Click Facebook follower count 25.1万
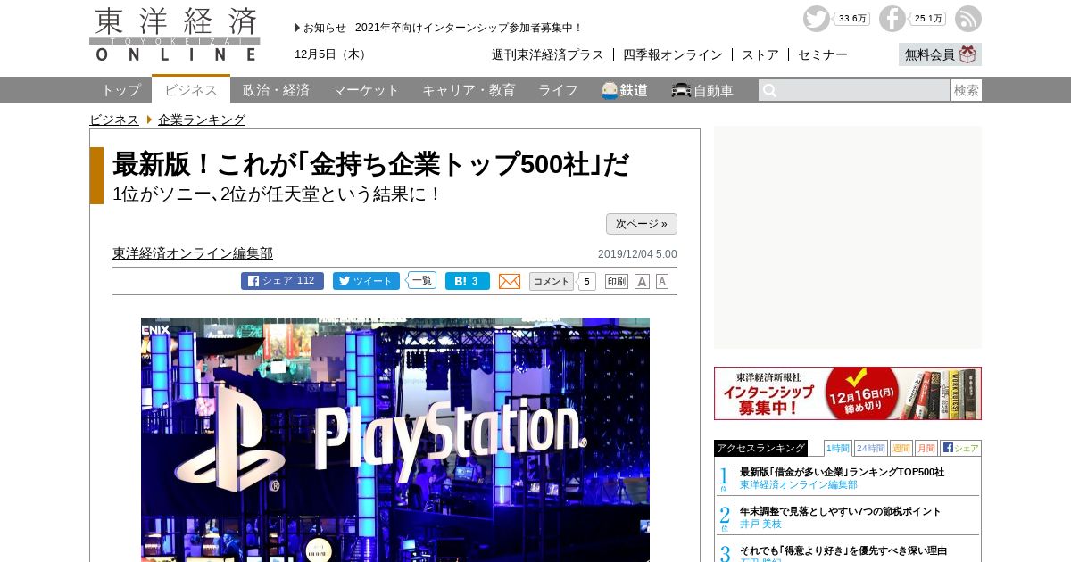This screenshot has width=1071, height=562. (x=928, y=19)
